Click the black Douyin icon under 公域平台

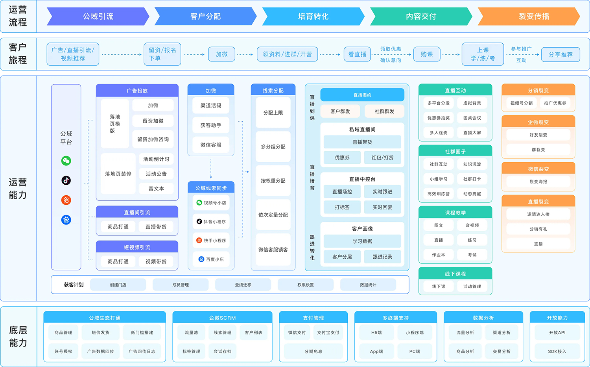pyautogui.click(x=66, y=180)
